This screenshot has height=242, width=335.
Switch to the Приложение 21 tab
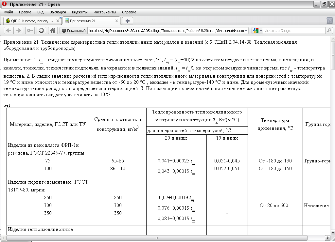point(92,21)
